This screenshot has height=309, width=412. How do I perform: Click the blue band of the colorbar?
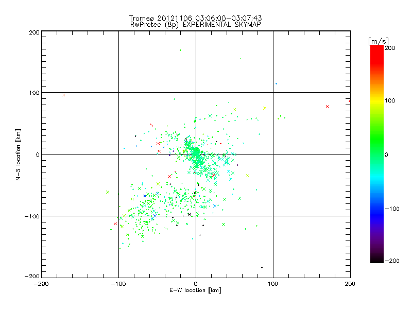point(377,214)
